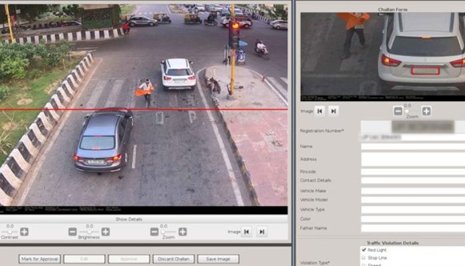Zoom in the Challan Form plate image
The height and width of the screenshot is (266, 465).
[426, 111]
